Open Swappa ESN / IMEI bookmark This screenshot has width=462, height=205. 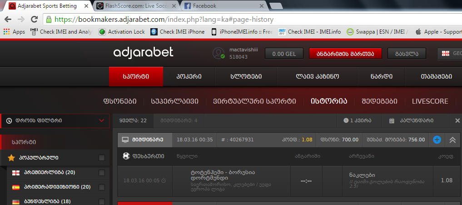[377, 31]
